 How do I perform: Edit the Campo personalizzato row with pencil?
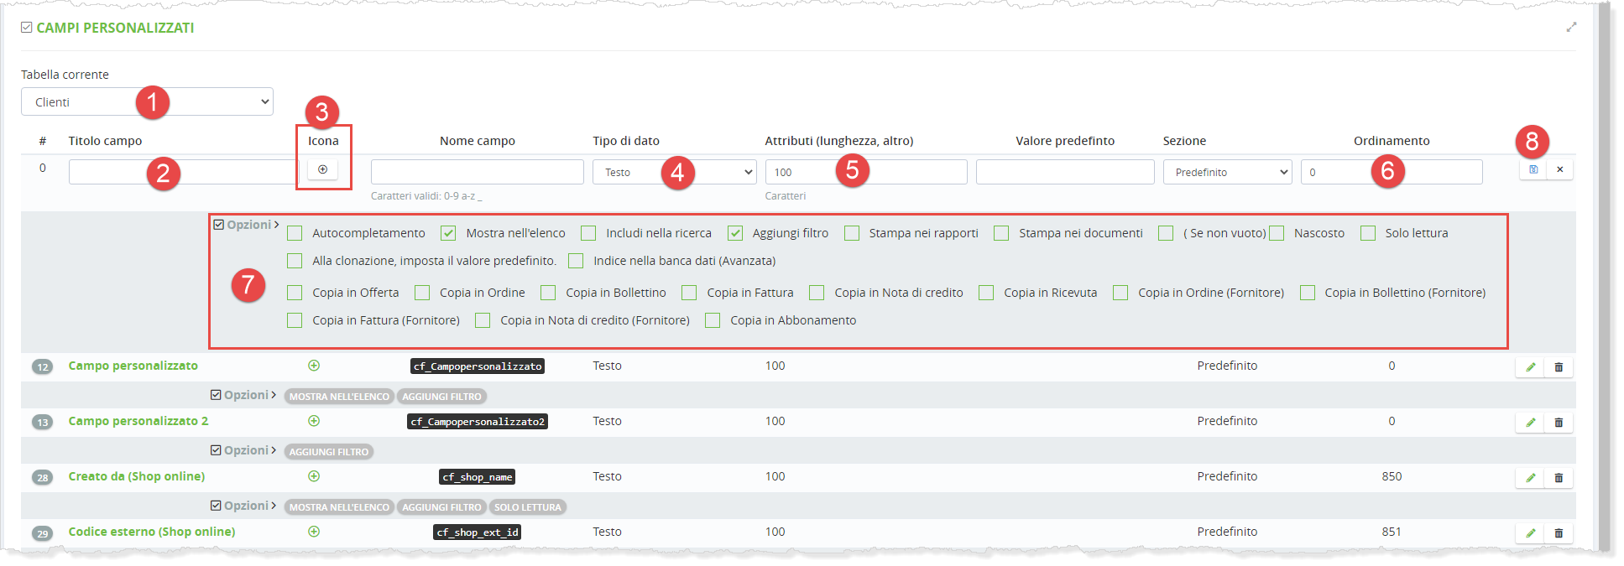tap(1530, 367)
